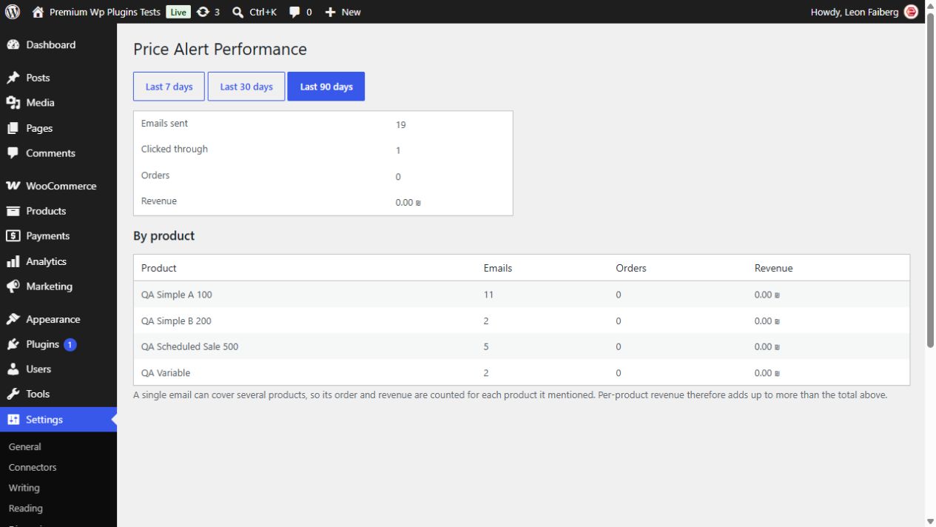Switch to Last 7 days
936x527 pixels.
169,87
